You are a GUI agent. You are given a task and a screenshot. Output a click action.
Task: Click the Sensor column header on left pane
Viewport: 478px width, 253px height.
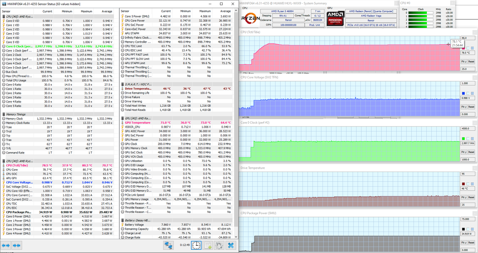17,11
